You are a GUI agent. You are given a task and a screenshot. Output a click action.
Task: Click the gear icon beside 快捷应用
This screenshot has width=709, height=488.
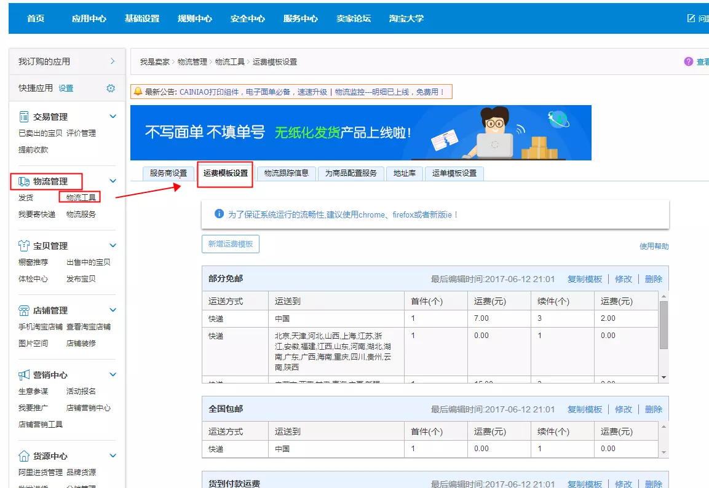111,88
